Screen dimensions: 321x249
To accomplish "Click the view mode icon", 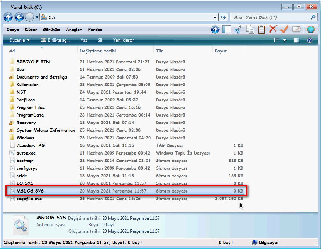I will 277,40.
